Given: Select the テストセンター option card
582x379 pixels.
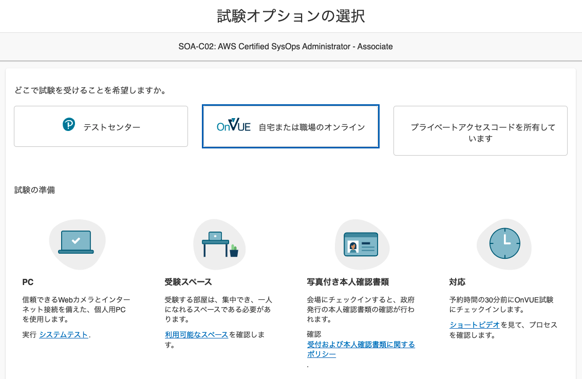Looking at the screenshot, I should 101,126.
